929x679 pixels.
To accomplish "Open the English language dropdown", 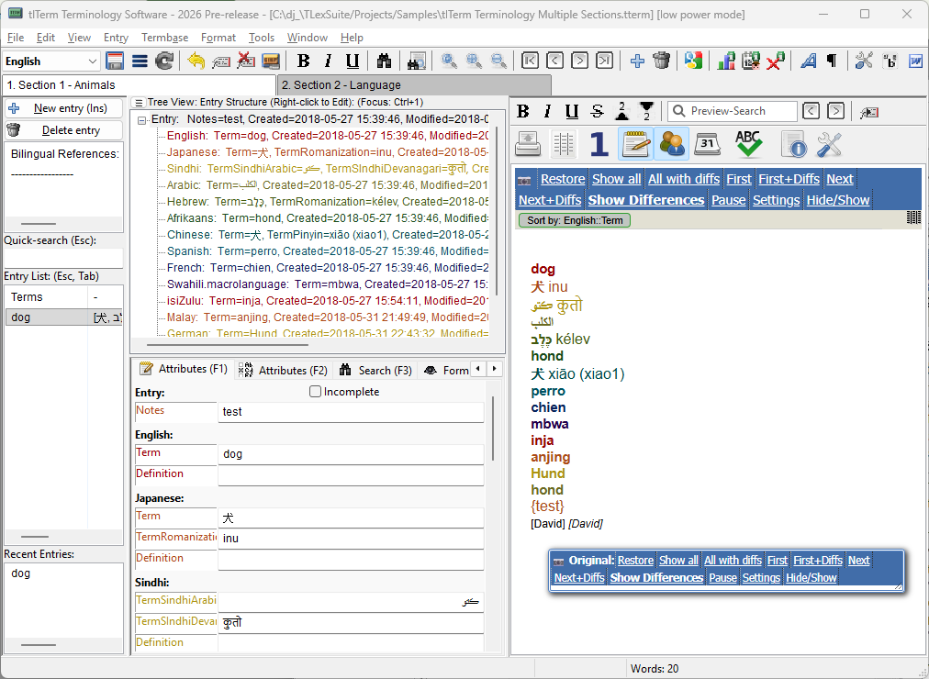I will 51,61.
